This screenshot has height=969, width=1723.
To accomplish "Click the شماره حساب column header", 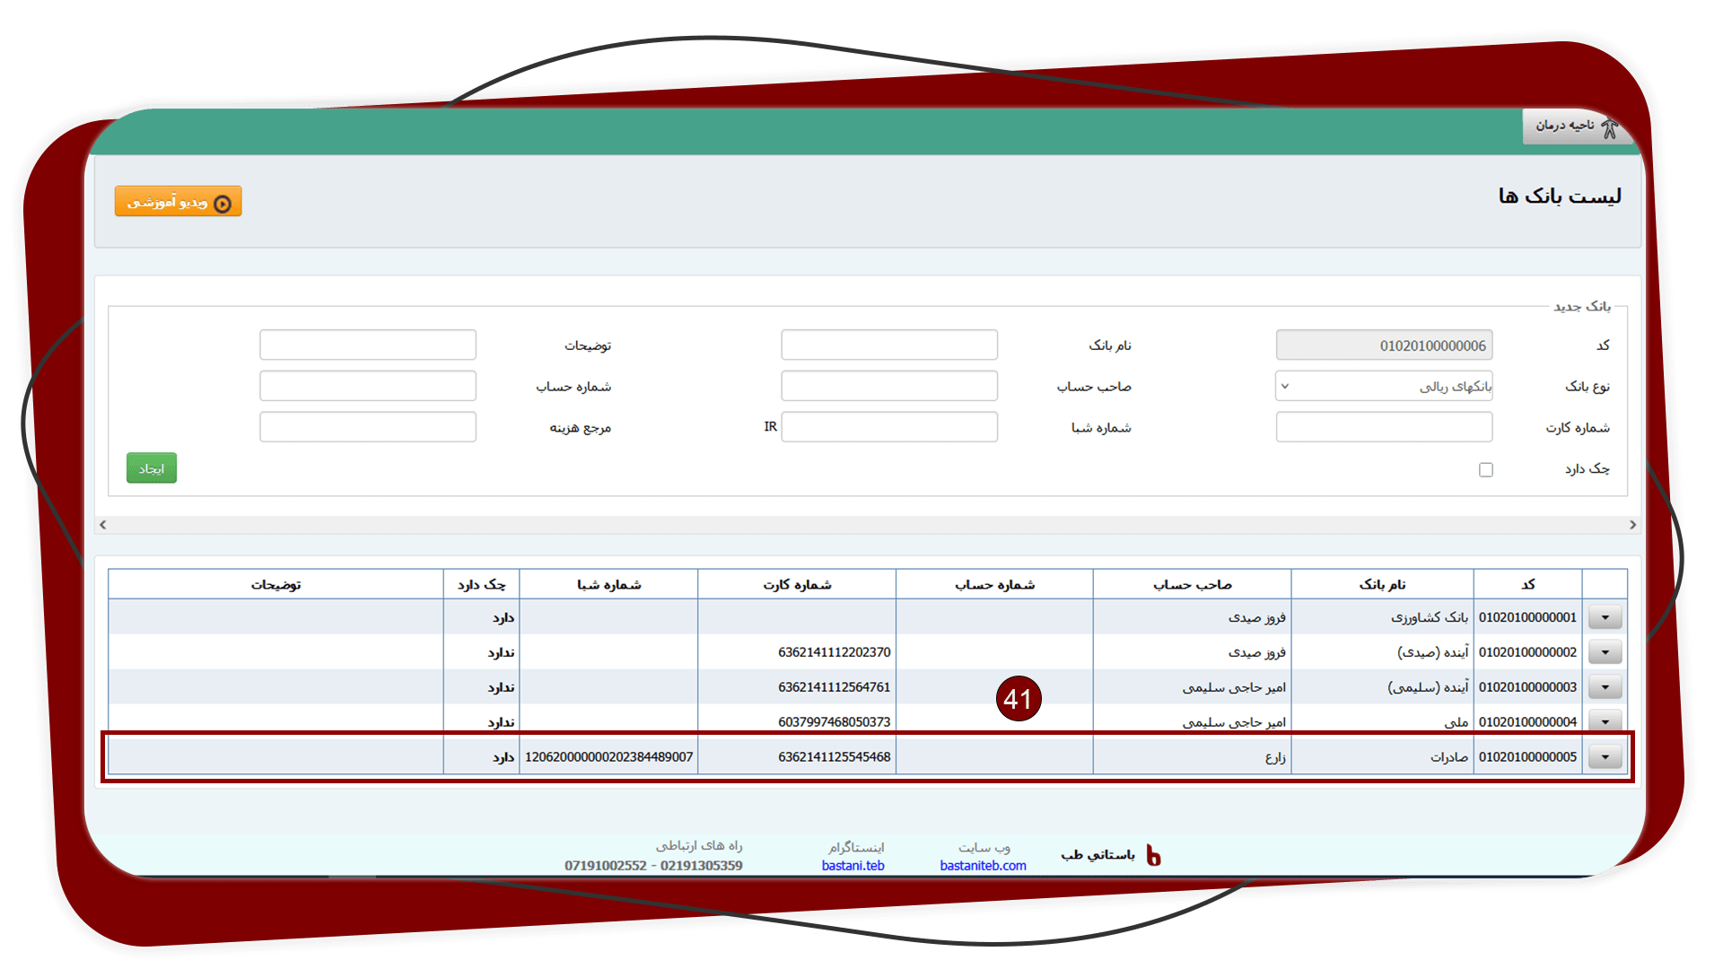I will coord(994,585).
